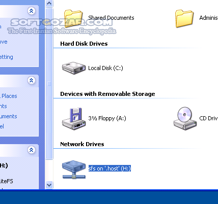Viewport: 218px width, 204px height.
Task: Select the 3½ Floppy (A:) drive icon
Action: tap(74, 119)
